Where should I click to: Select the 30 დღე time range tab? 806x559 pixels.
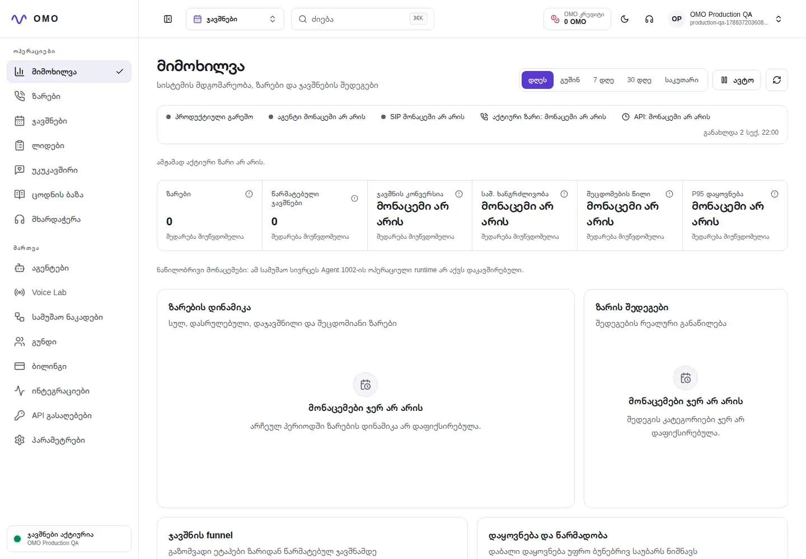[639, 80]
